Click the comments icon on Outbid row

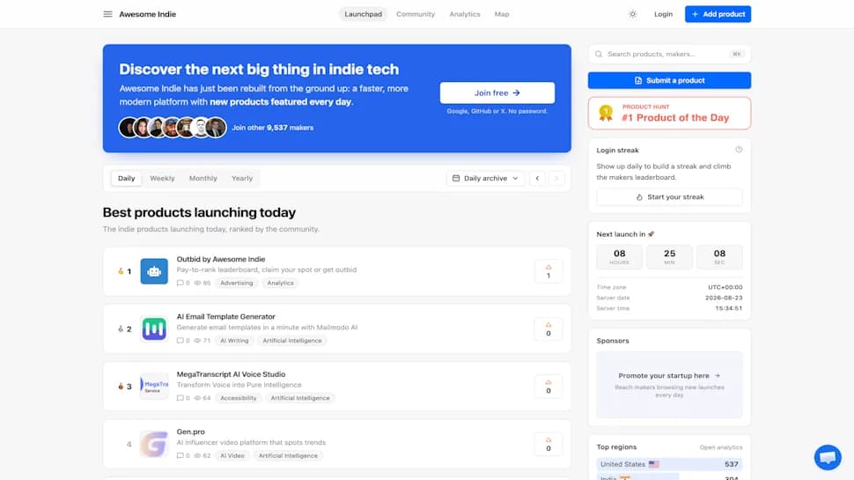pos(180,283)
